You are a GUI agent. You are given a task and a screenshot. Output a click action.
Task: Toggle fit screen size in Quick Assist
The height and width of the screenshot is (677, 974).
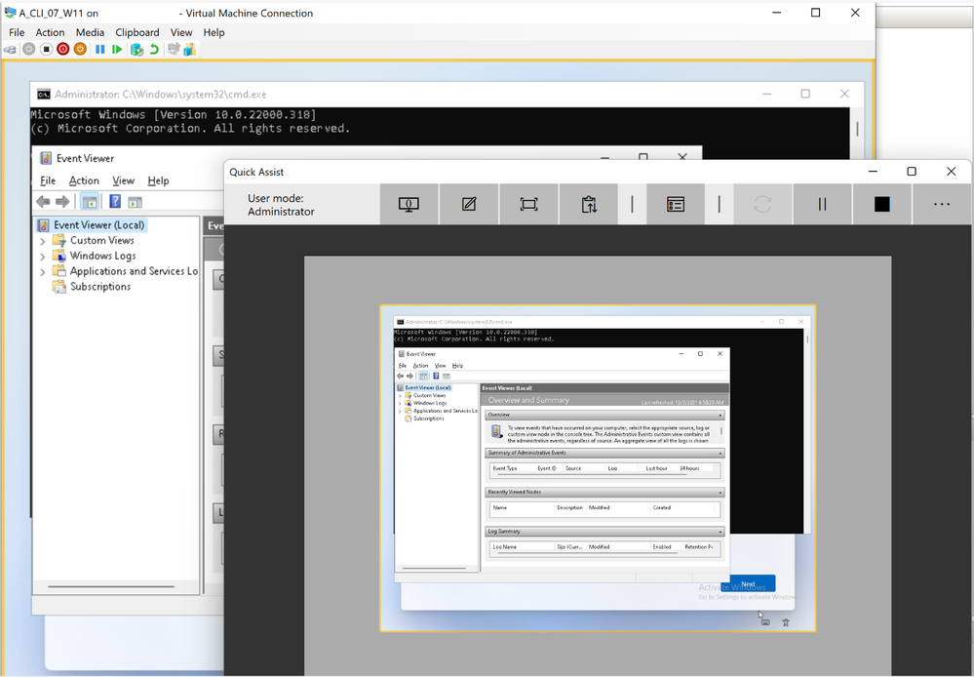coord(528,204)
